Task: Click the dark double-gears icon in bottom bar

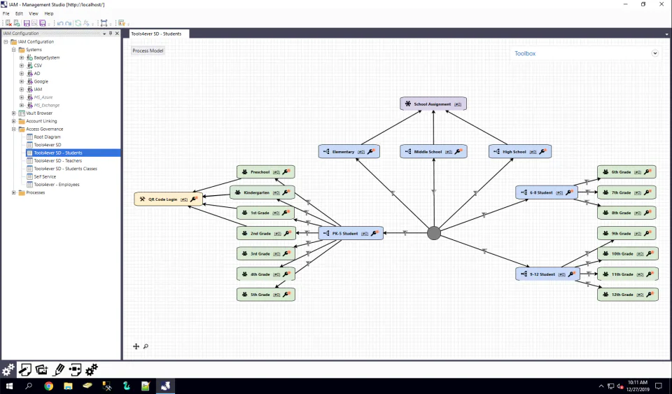Action: click(8, 370)
